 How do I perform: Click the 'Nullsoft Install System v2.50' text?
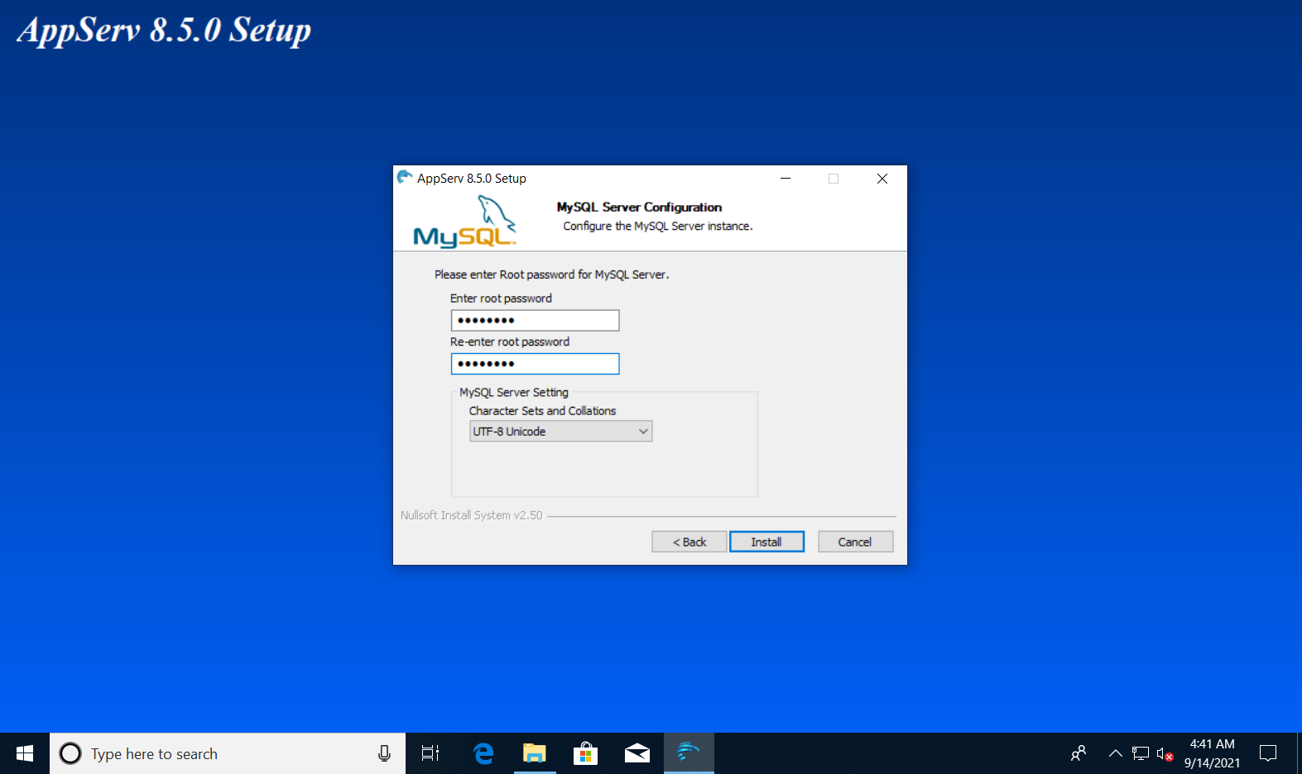(471, 515)
